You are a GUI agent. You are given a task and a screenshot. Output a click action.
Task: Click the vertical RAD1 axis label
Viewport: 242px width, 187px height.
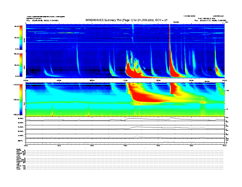24,67
